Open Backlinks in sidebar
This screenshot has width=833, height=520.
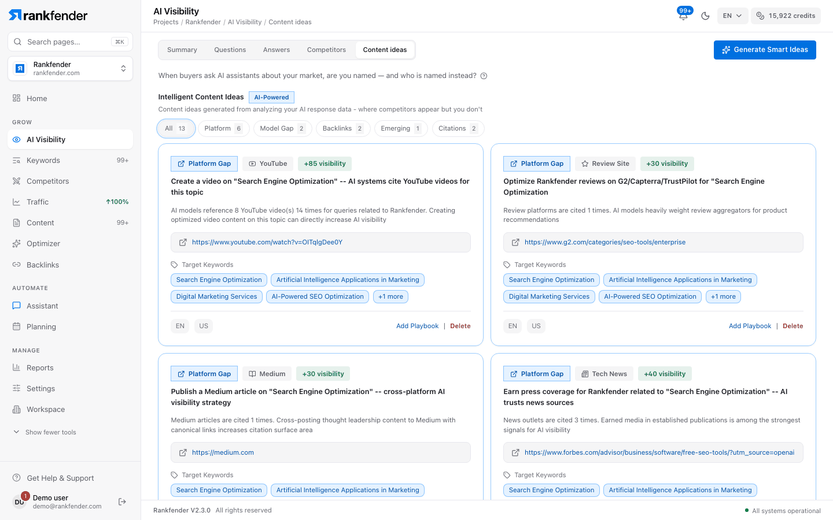(x=70, y=265)
